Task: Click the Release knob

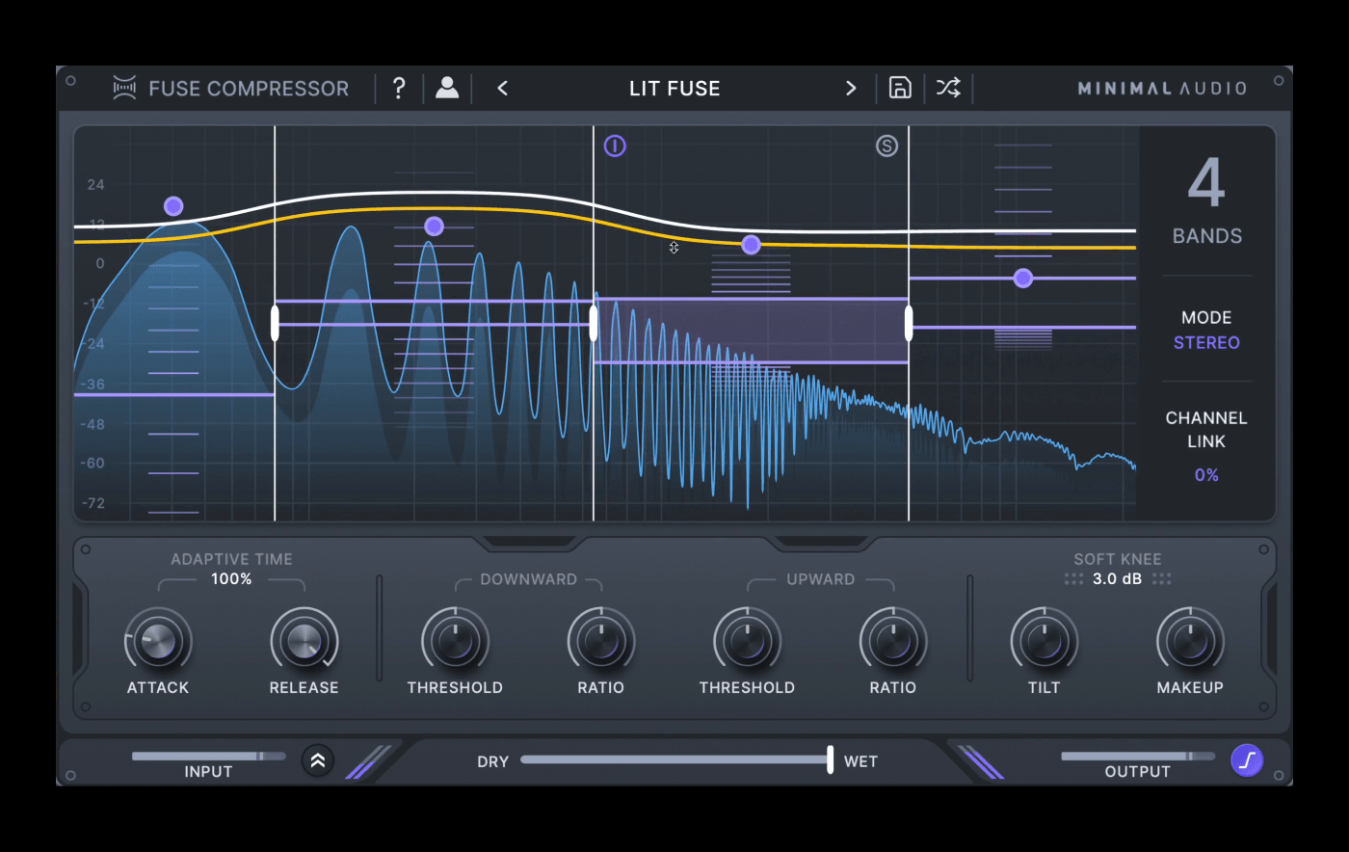Action: pyautogui.click(x=304, y=641)
